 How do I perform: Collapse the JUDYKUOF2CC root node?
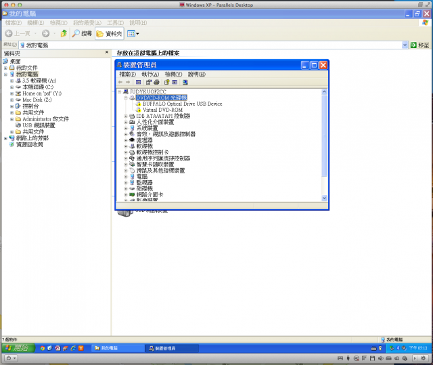[119, 91]
